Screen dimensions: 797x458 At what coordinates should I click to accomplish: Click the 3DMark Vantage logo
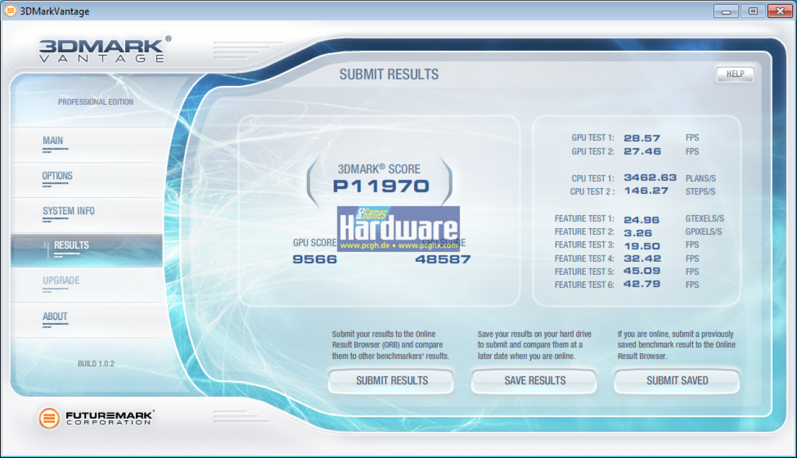click(x=105, y=49)
